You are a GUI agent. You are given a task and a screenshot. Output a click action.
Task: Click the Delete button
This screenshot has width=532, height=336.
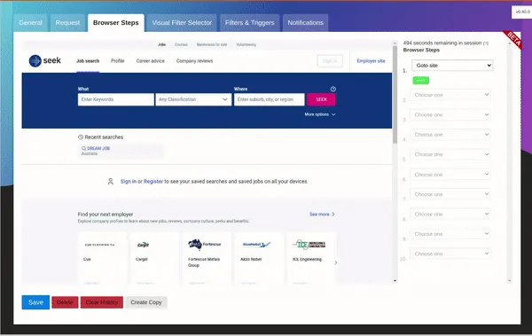[65, 302]
